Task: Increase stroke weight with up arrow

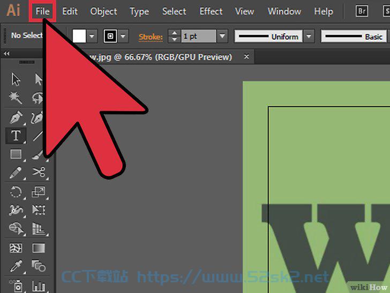Action: (x=174, y=33)
